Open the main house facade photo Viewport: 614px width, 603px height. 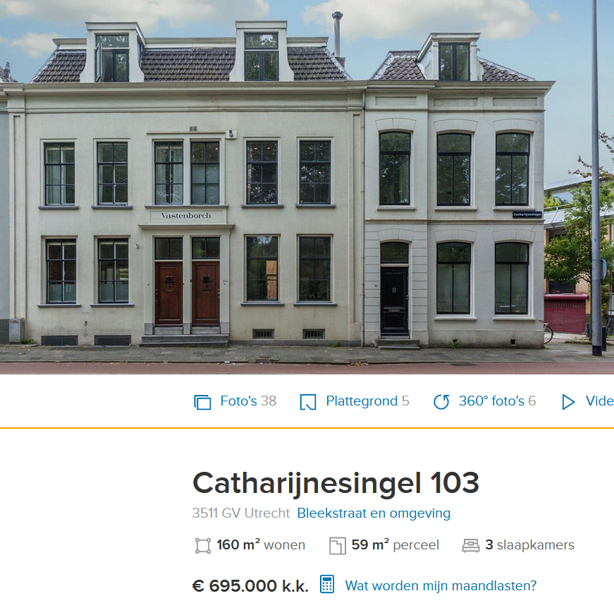point(307,187)
